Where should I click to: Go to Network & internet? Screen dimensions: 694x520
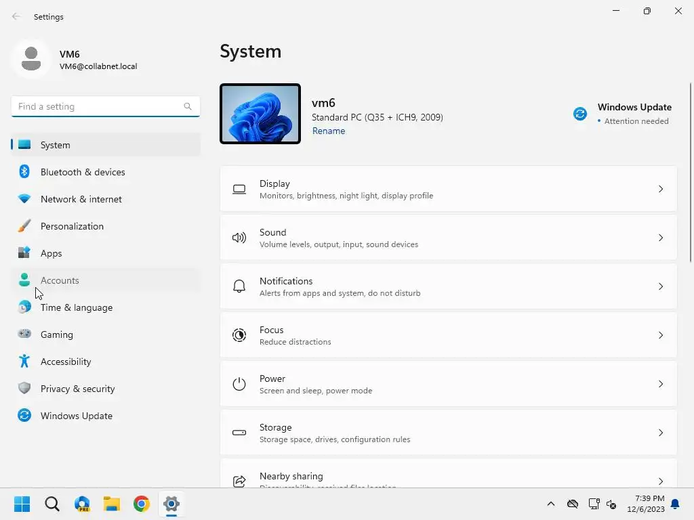[105, 199]
